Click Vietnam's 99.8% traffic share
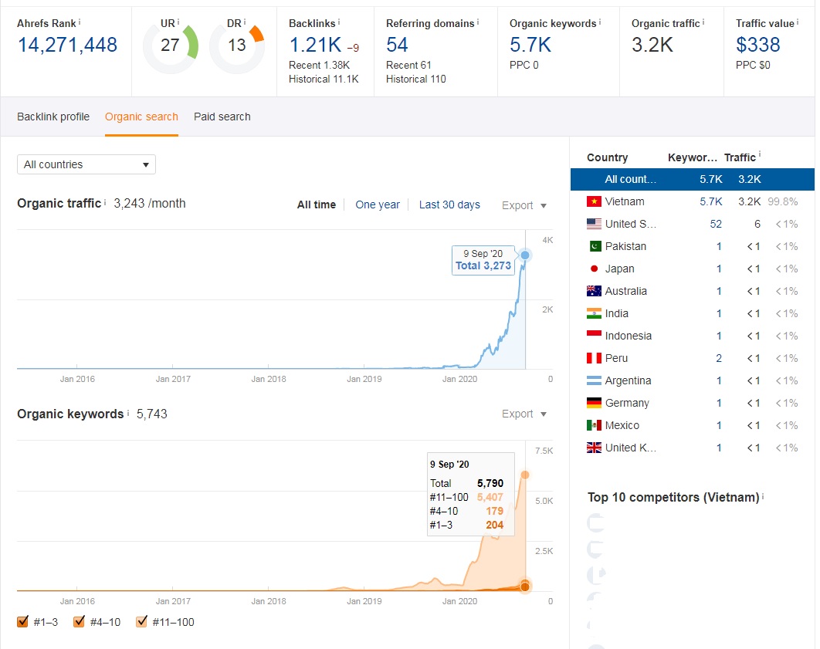The height and width of the screenshot is (649, 820). click(x=783, y=201)
